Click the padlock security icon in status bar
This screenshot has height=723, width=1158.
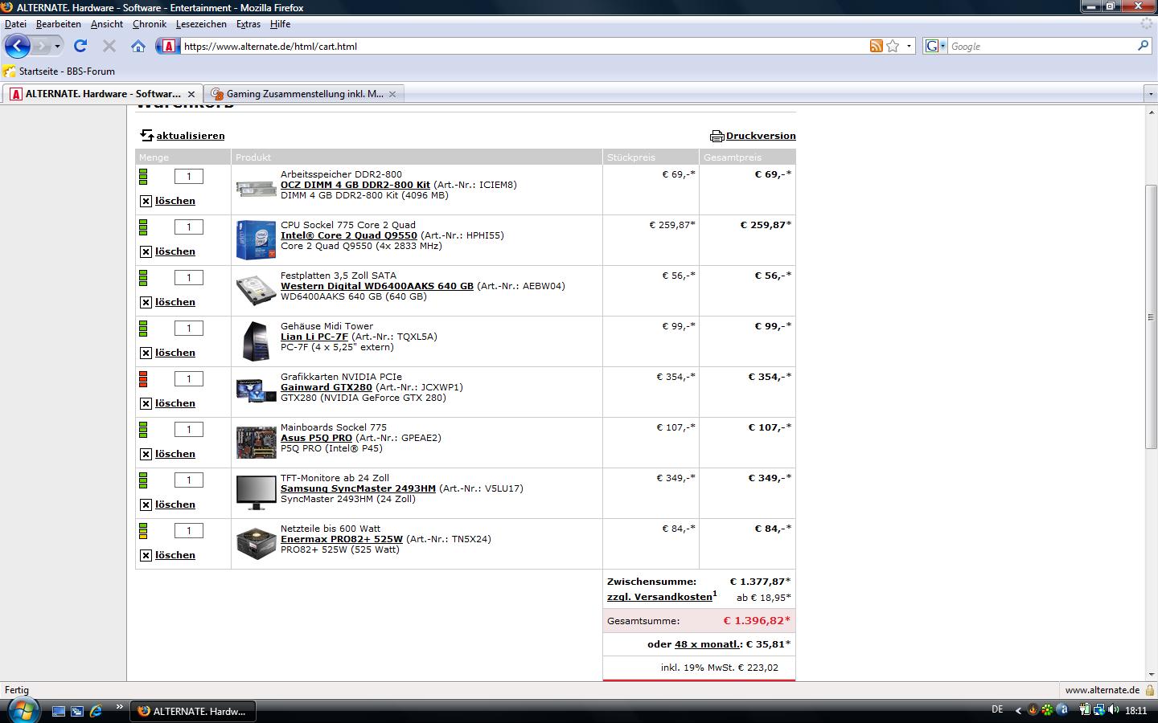pos(1150,689)
